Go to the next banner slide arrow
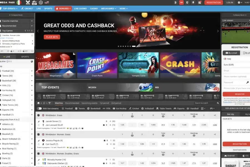This screenshot has width=250, height=167. 218,31
